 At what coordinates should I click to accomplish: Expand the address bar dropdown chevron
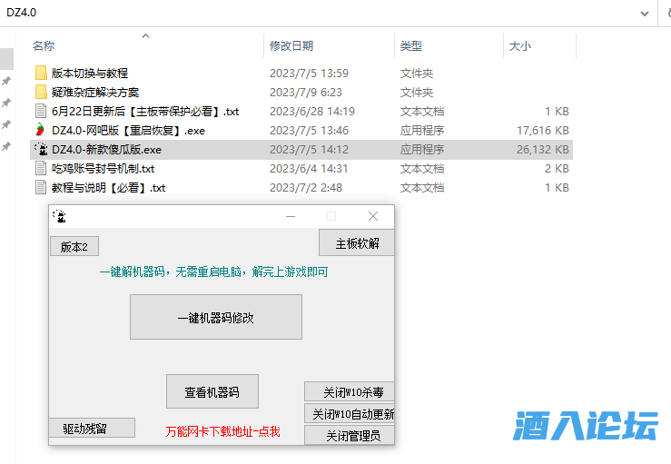click(645, 12)
